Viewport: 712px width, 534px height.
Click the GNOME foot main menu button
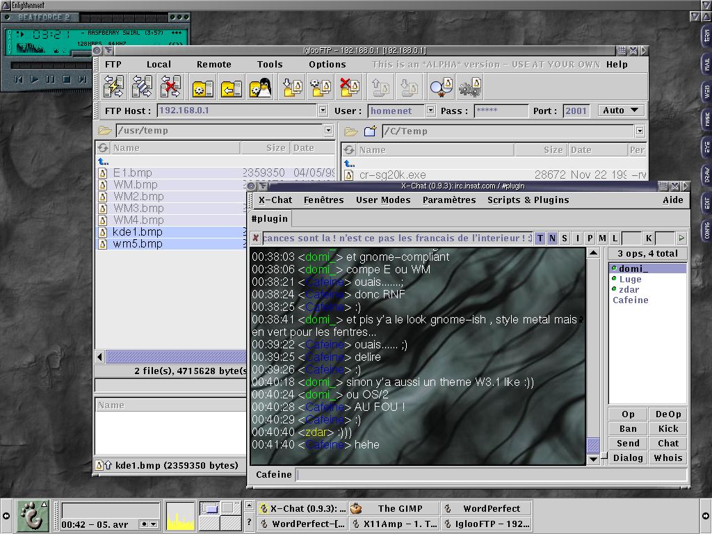coord(33,515)
